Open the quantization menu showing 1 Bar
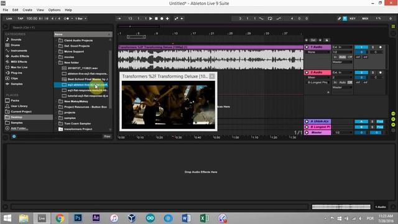This screenshot has height=224, width=398. click(81, 19)
